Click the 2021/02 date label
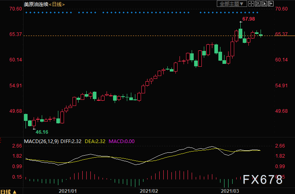The image size is (295, 194). point(149,191)
